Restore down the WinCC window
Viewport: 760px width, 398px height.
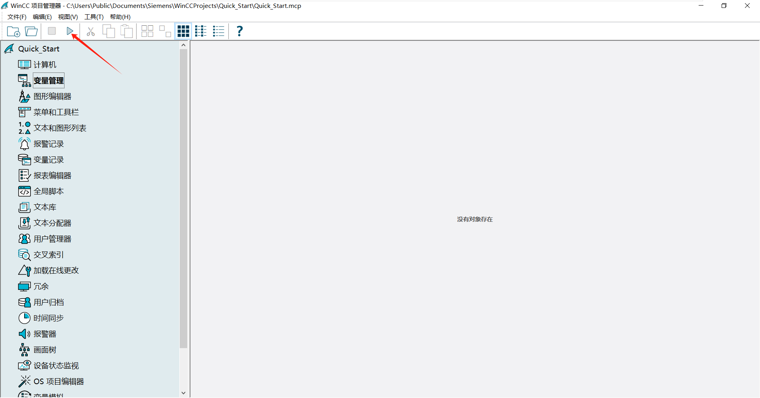click(x=724, y=6)
